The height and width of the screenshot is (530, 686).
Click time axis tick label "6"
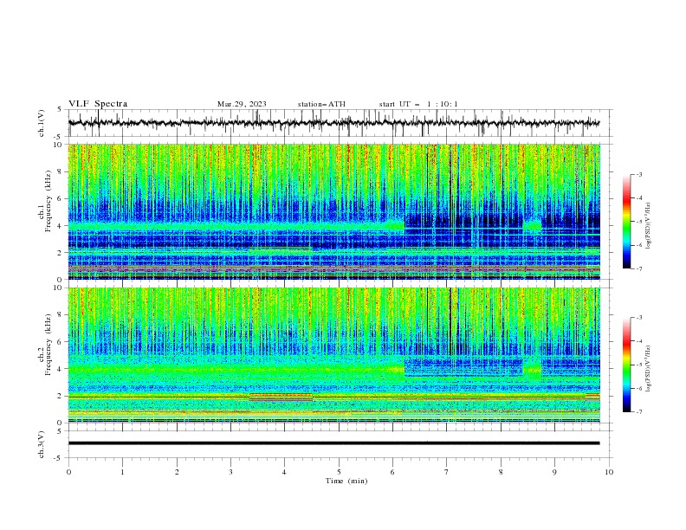[x=392, y=472]
